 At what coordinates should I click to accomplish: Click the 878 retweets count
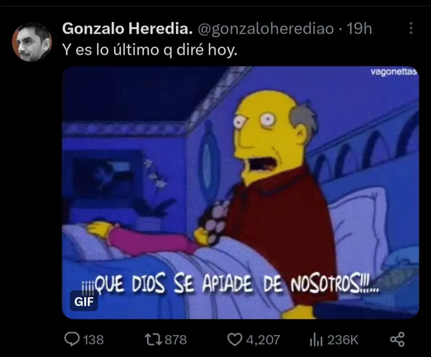pos(176,339)
